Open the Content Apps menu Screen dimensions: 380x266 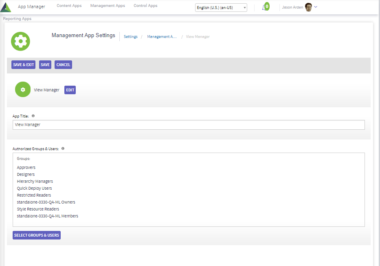69,6
